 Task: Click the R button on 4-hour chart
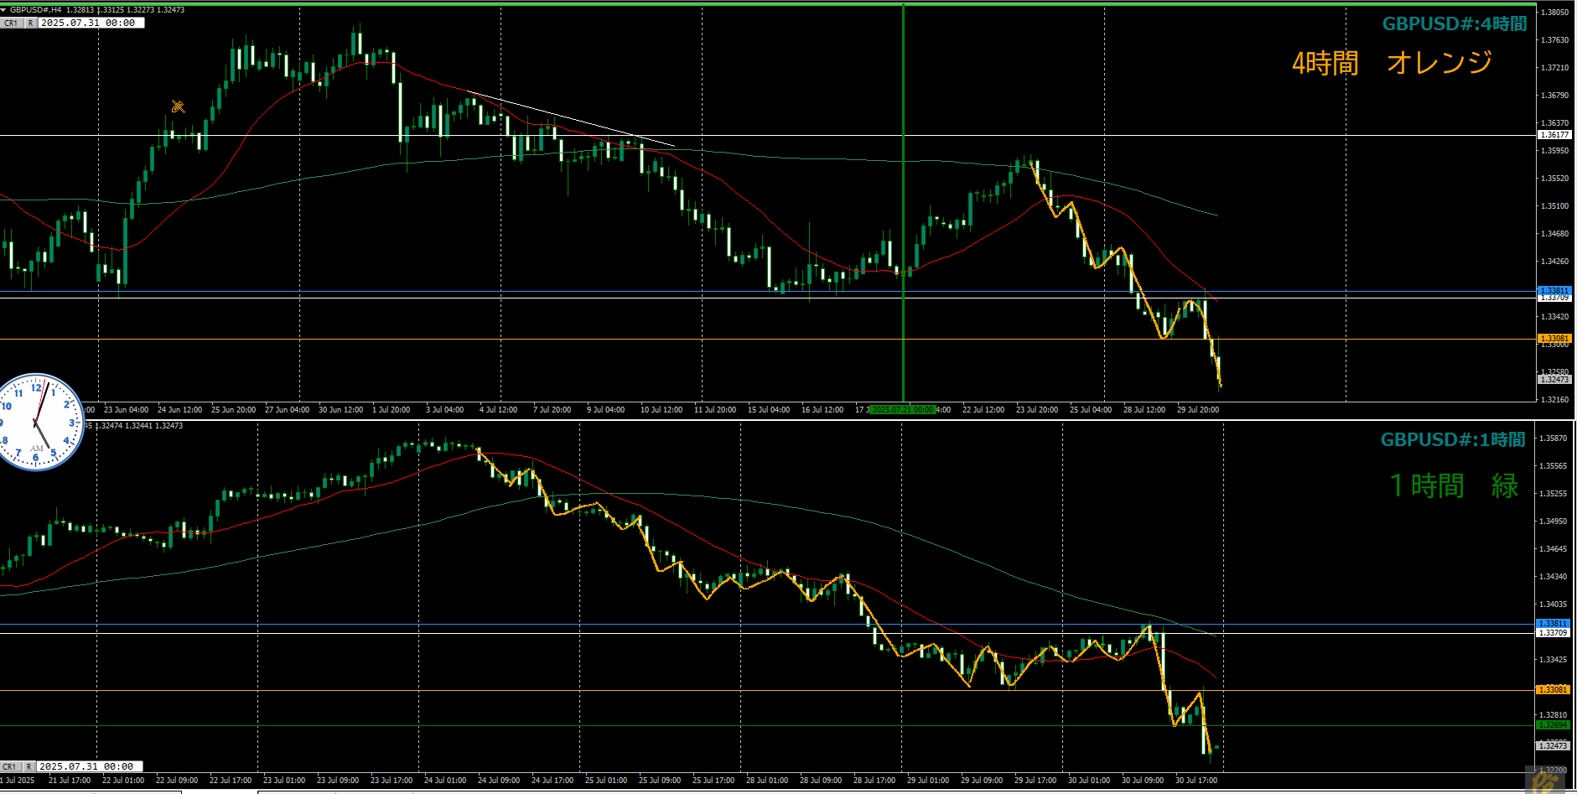(x=30, y=23)
